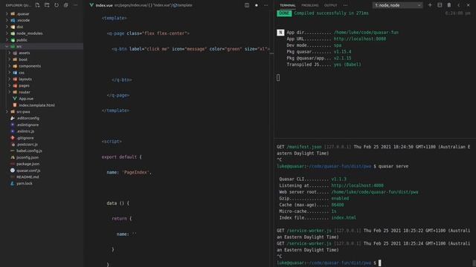Open the /home/luke/code/quasar-fun App dir path

pyautogui.click(x=366, y=33)
